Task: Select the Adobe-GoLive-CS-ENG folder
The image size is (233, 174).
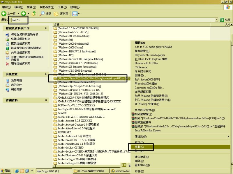Action: click(68, 148)
